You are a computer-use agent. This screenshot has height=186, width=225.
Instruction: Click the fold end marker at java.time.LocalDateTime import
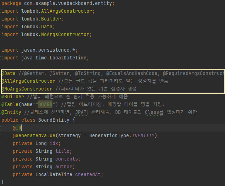pos(0,58)
